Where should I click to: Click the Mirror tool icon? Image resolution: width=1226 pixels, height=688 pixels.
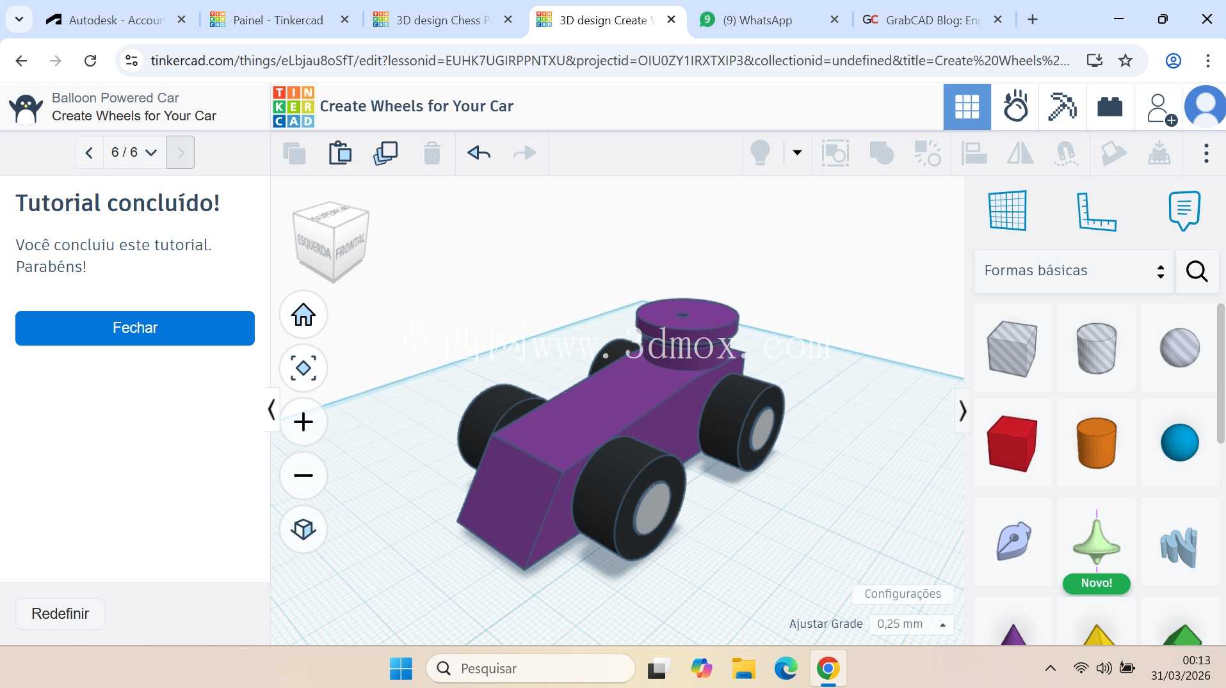[x=1020, y=154]
